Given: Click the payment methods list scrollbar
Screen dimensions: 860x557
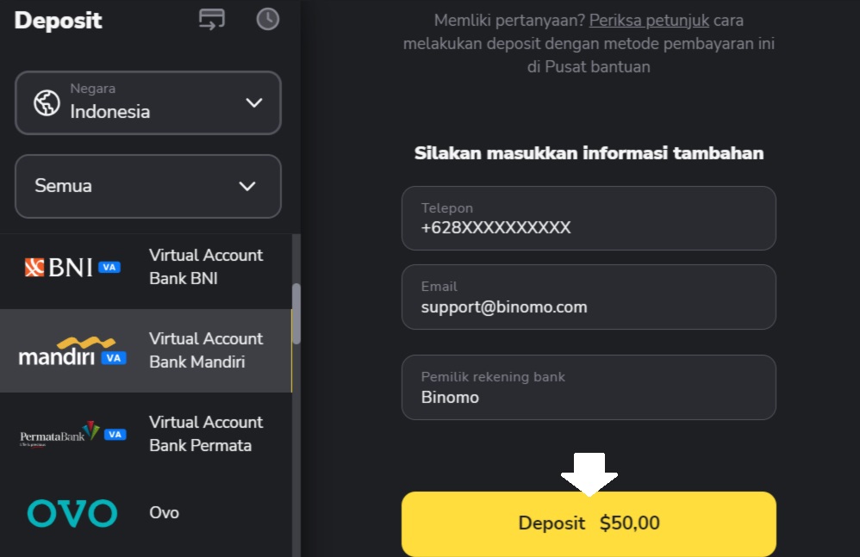Looking at the screenshot, I should pyautogui.click(x=296, y=313).
